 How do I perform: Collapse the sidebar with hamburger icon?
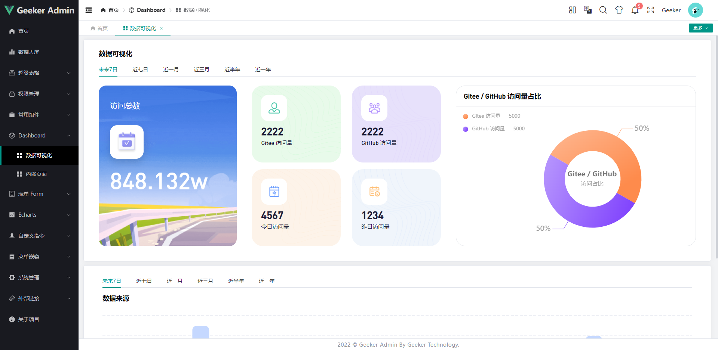[89, 10]
